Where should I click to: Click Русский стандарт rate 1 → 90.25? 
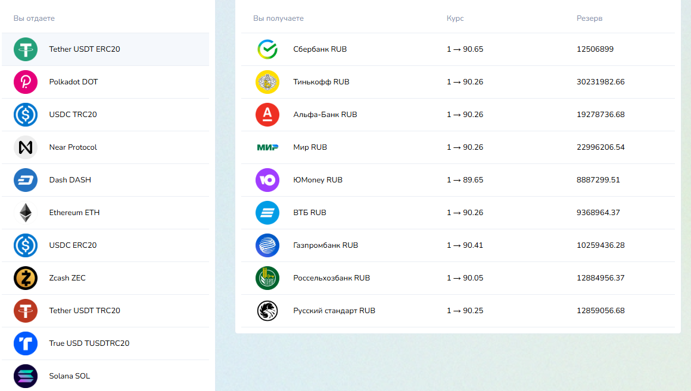point(465,311)
